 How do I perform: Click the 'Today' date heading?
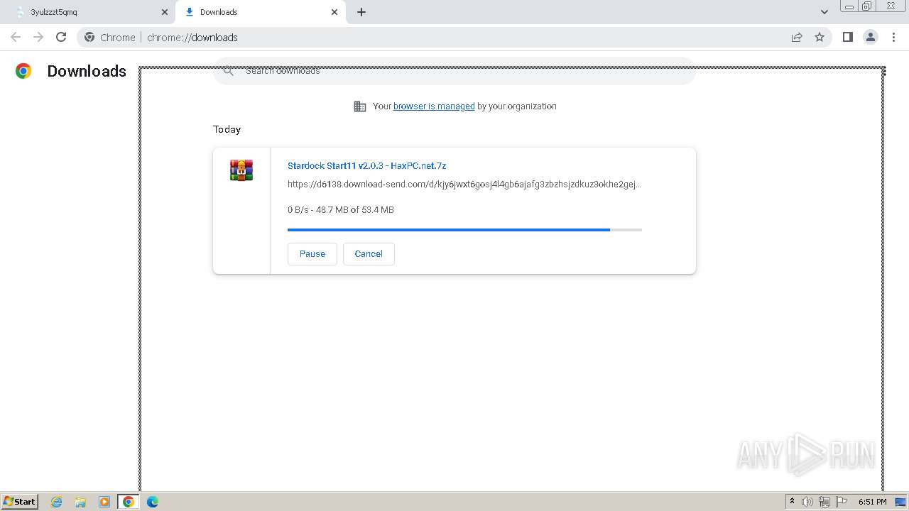(x=227, y=129)
